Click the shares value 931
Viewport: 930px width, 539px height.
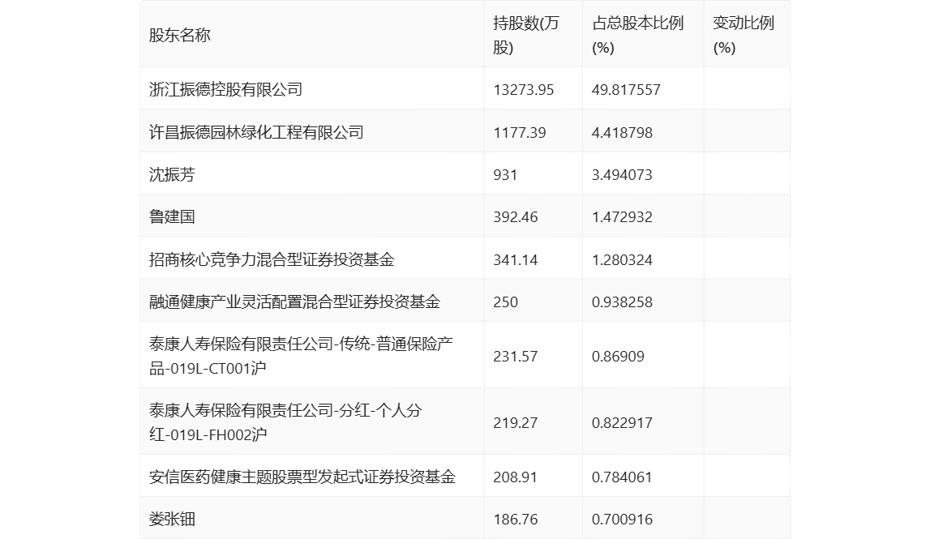coord(505,175)
